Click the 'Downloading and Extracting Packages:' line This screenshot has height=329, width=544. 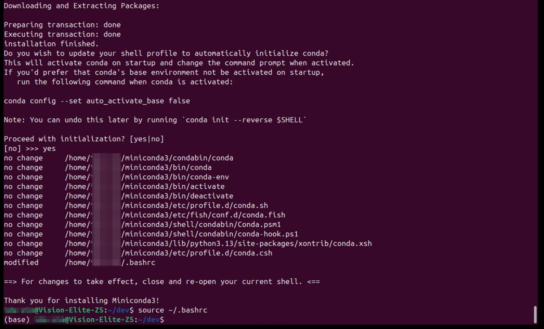coord(82,6)
